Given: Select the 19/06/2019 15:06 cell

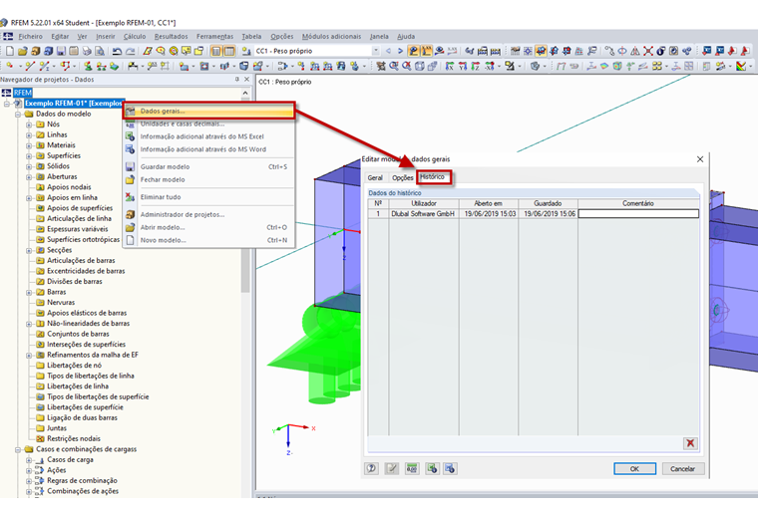Looking at the screenshot, I should 549,213.
